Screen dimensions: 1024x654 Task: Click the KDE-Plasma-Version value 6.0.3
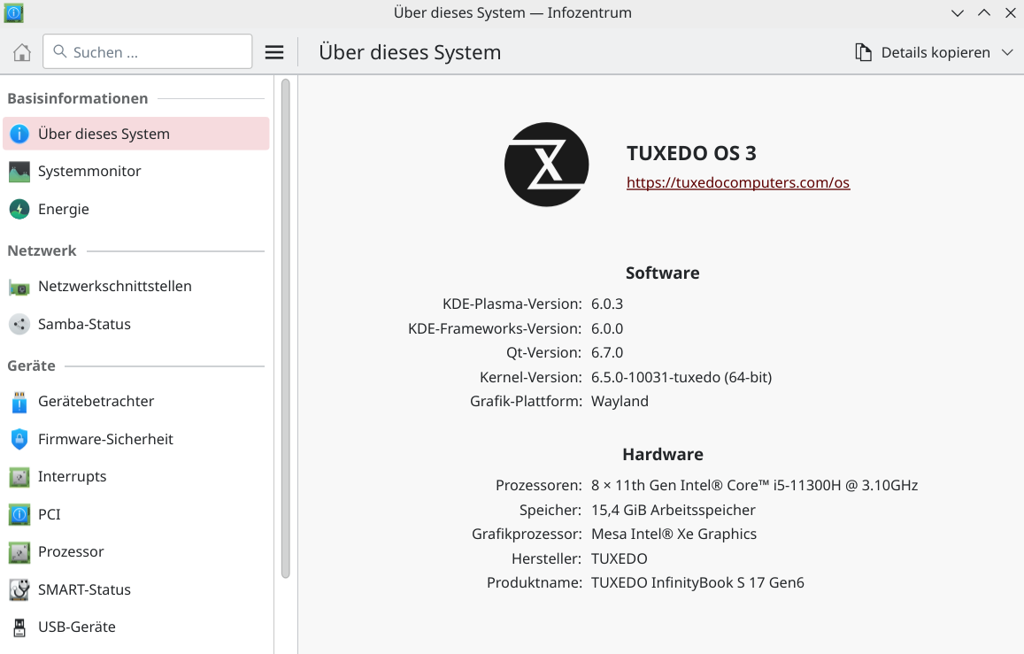[x=607, y=304]
